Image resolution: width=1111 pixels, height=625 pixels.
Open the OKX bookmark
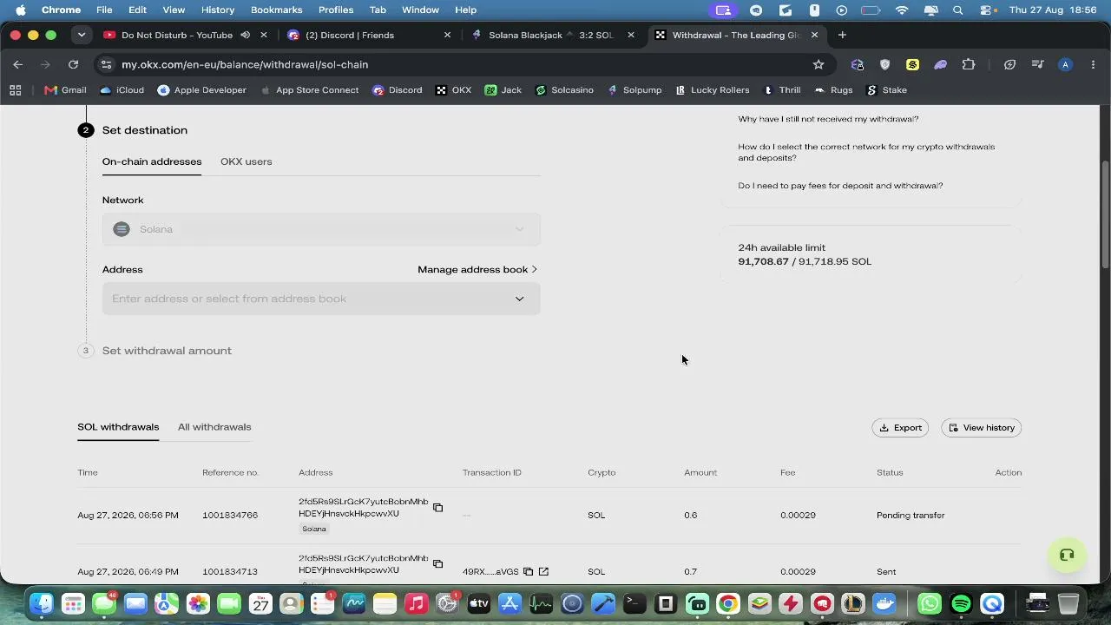coord(453,89)
